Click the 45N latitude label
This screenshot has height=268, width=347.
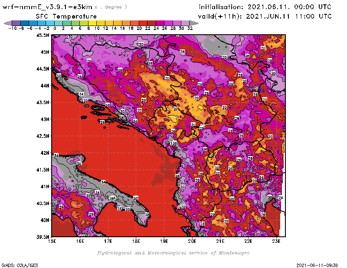coord(45,52)
